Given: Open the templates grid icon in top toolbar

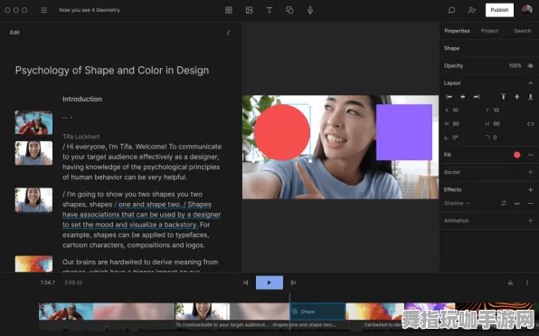Looking at the screenshot, I should [x=229, y=10].
